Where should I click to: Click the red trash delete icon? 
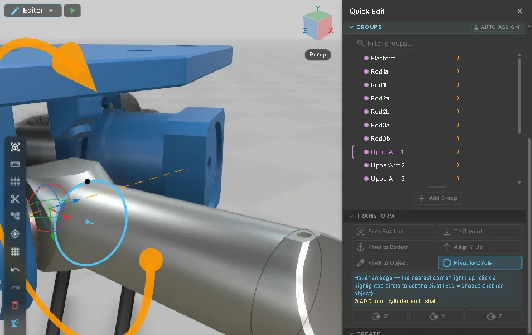pyautogui.click(x=15, y=305)
